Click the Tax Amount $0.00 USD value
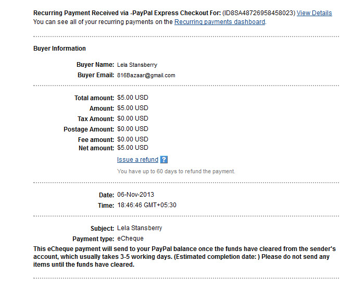Screen dimensions: 340x286 pyautogui.click(x=133, y=118)
